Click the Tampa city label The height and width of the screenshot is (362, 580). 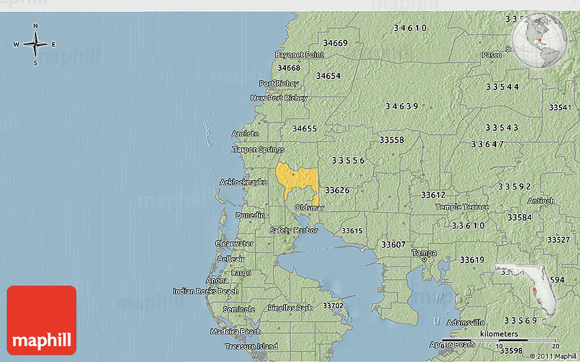pos(423,253)
